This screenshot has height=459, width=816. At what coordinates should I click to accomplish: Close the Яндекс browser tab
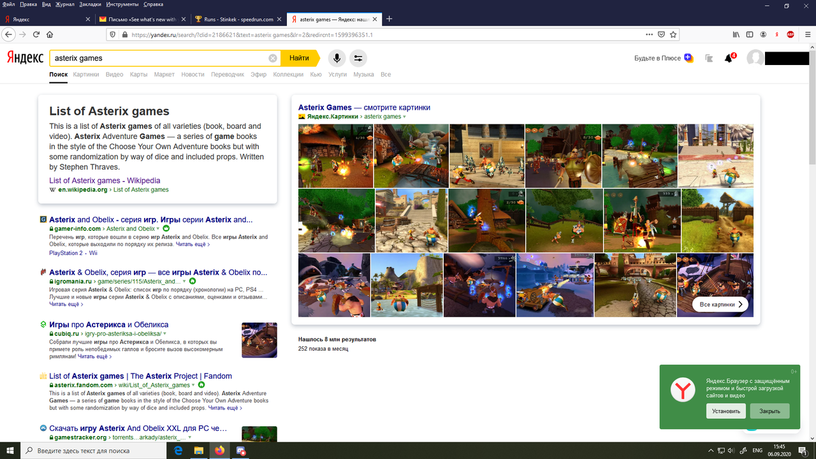tap(88, 19)
